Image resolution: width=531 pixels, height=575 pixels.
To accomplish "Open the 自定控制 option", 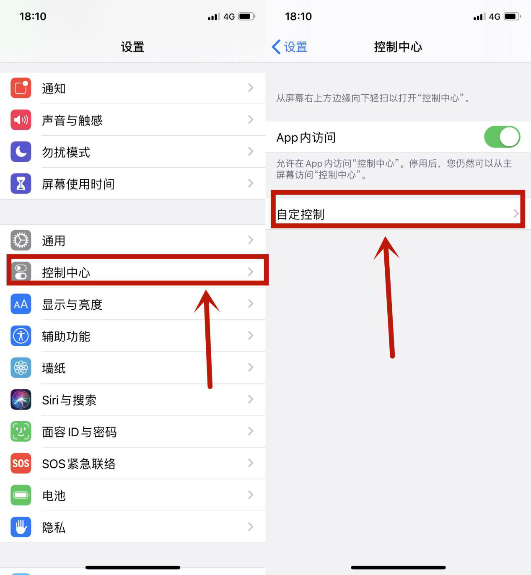I will click(x=398, y=214).
